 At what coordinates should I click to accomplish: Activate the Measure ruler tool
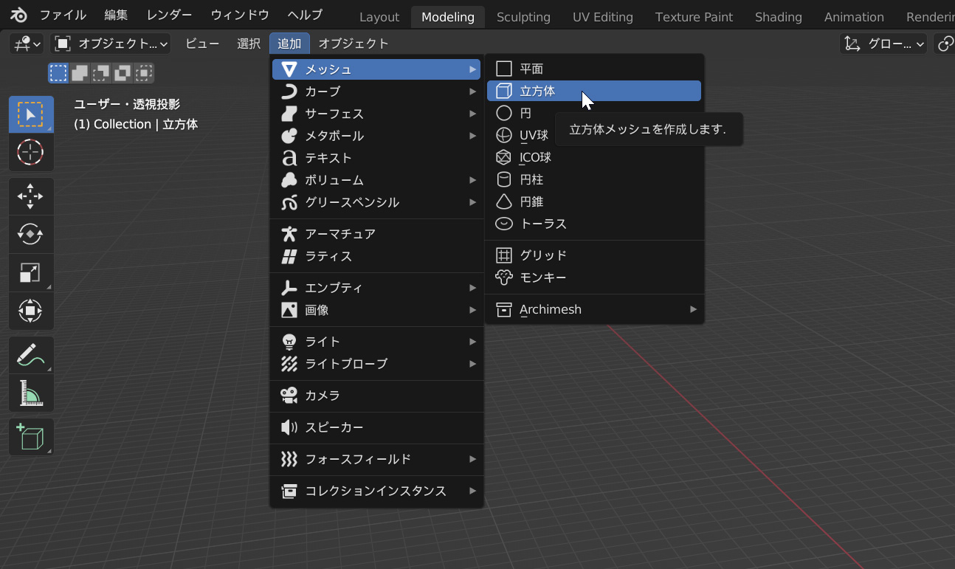(x=30, y=393)
